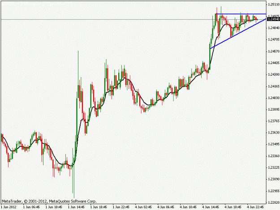Click the 1.23225 price axis label

[x=274, y=167]
